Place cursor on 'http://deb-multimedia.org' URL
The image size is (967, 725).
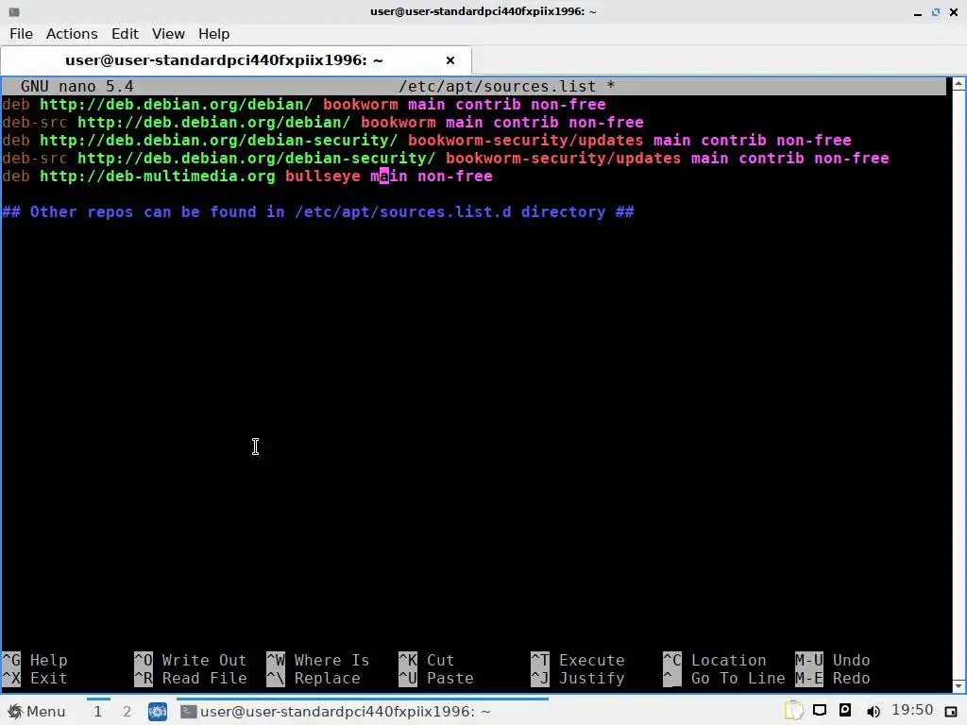click(158, 177)
